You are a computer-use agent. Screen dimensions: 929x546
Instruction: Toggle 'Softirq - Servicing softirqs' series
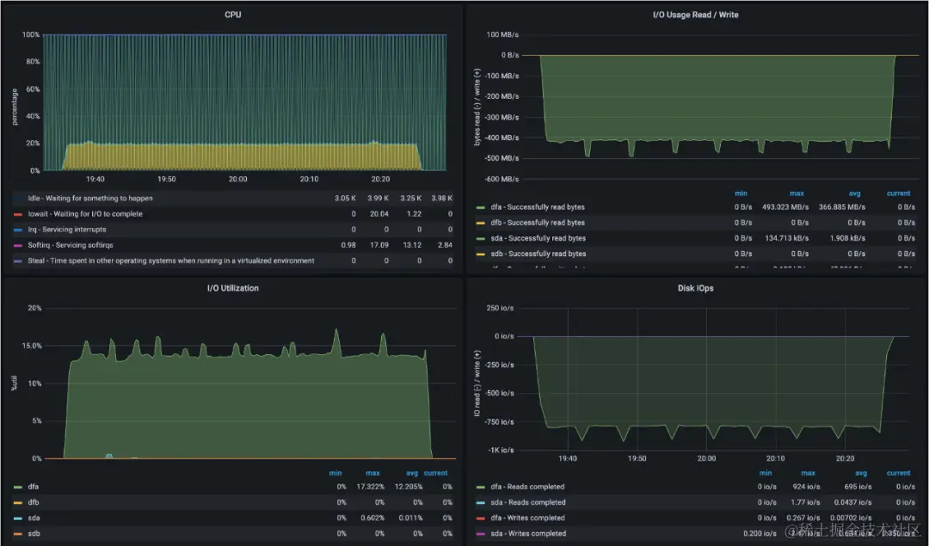tap(71, 245)
